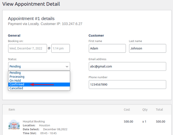Click the Last name field with Johnson
Viewport: 173px width, 135px height.
tap(147, 48)
